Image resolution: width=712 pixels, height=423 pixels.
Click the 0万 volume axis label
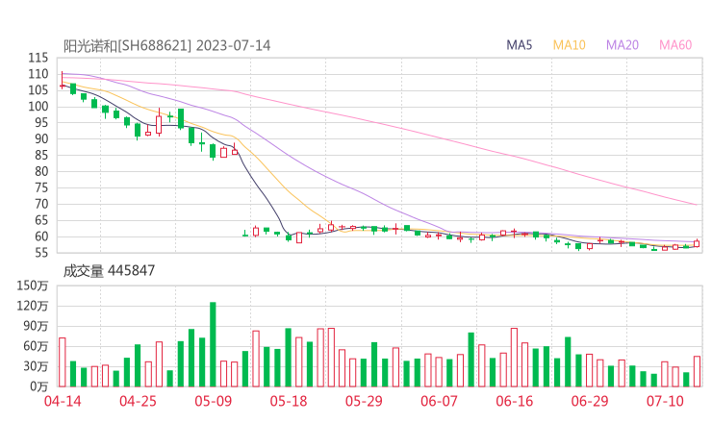39,386
